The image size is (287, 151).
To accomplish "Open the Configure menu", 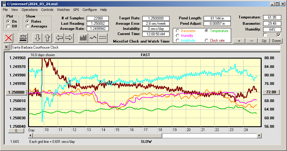I will [89, 10].
